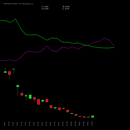
Task: Select the 05 May date label
Action: pyautogui.click(x=71, y=123)
